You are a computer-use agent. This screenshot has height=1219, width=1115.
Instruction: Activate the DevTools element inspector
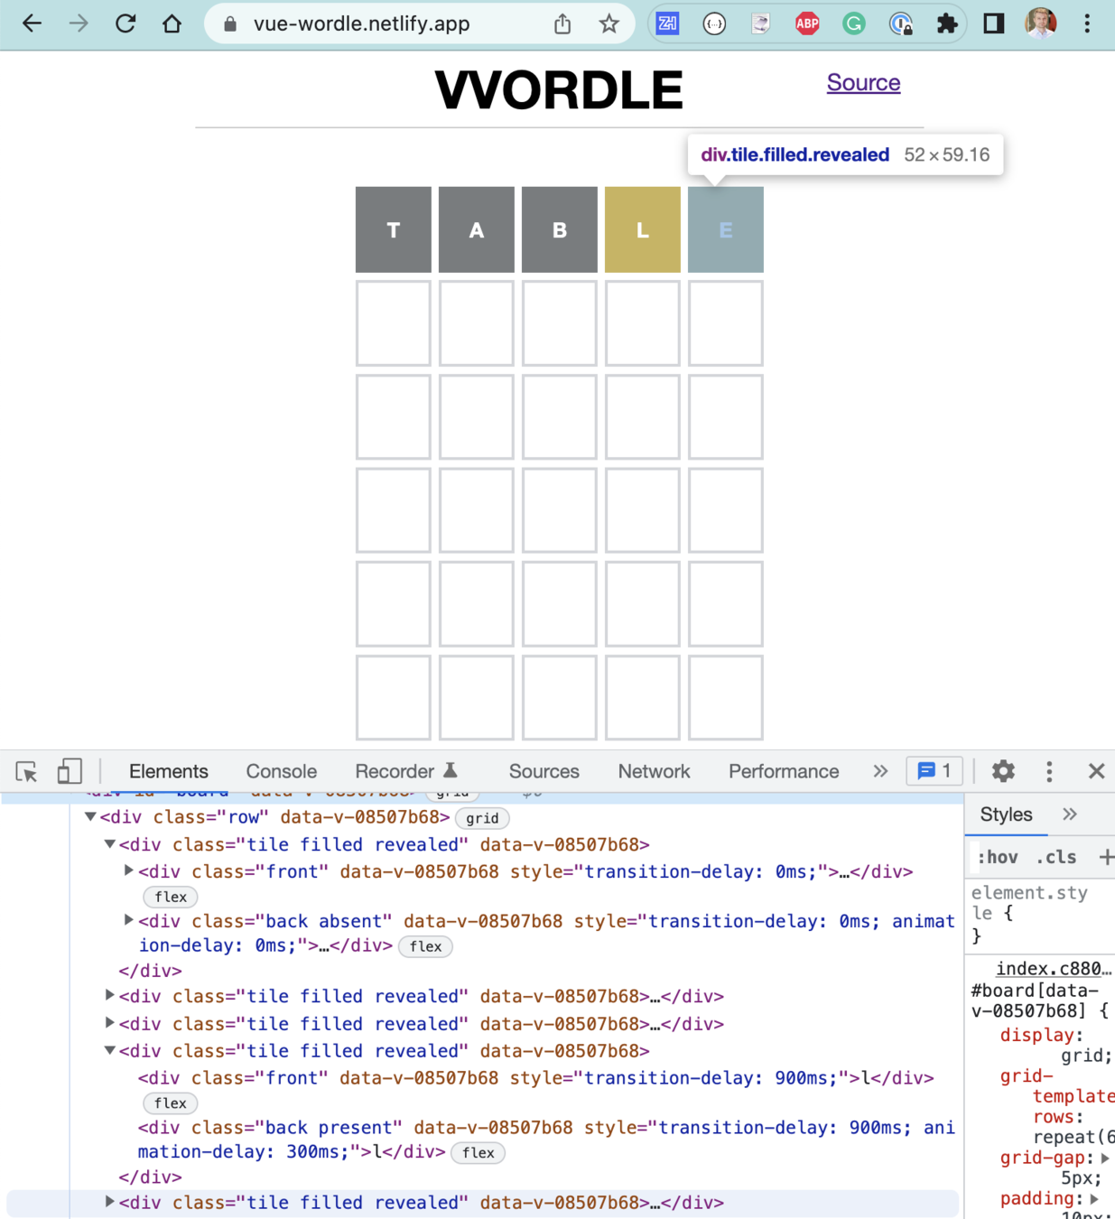26,771
